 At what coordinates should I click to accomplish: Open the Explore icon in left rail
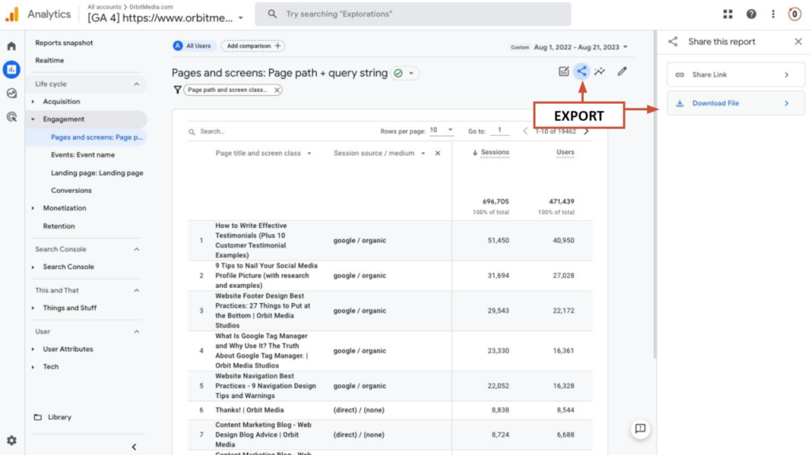[x=11, y=93]
